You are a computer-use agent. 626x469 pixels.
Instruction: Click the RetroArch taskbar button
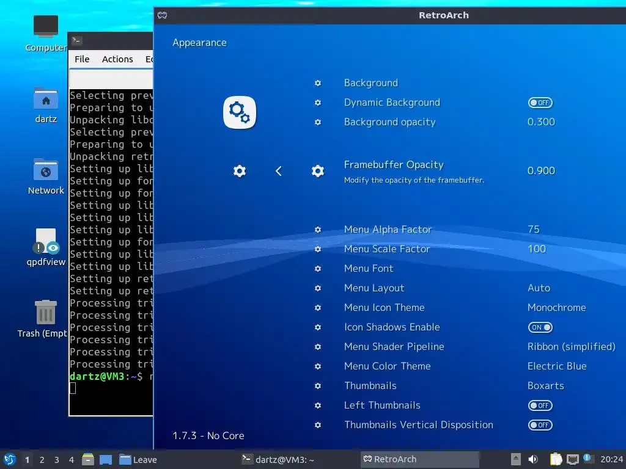click(x=419, y=459)
